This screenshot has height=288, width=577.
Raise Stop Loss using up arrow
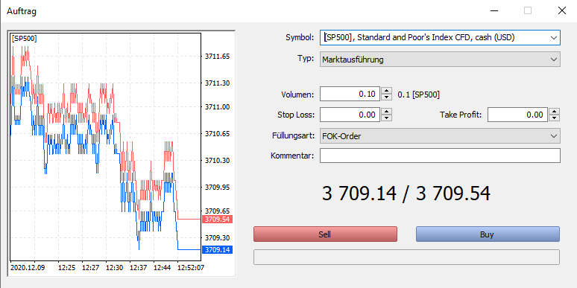[386, 112]
